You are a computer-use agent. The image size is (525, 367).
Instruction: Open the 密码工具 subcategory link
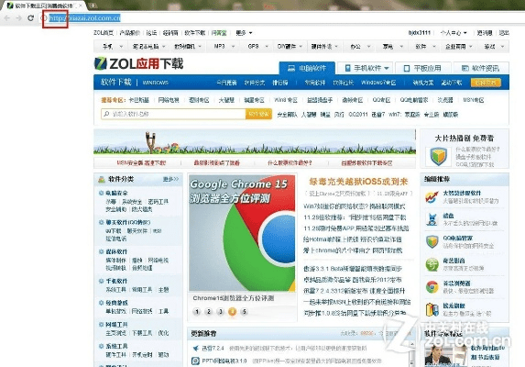[158, 202]
